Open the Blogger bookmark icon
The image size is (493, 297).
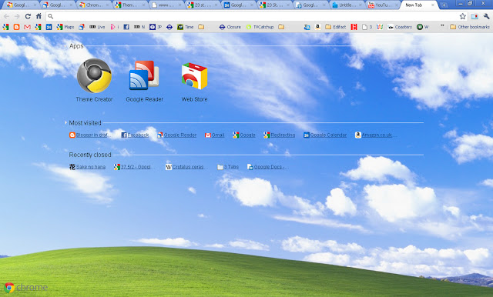pyautogui.click(x=16, y=27)
